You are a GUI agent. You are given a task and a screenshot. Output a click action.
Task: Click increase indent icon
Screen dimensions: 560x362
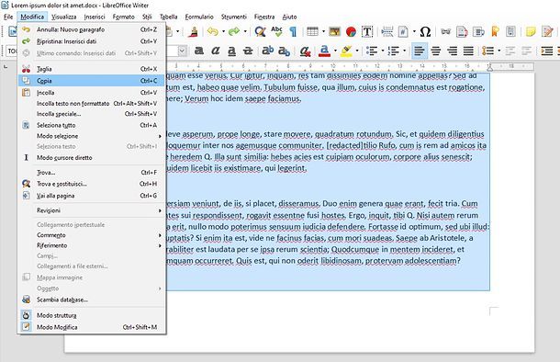pyautogui.click(x=547, y=51)
